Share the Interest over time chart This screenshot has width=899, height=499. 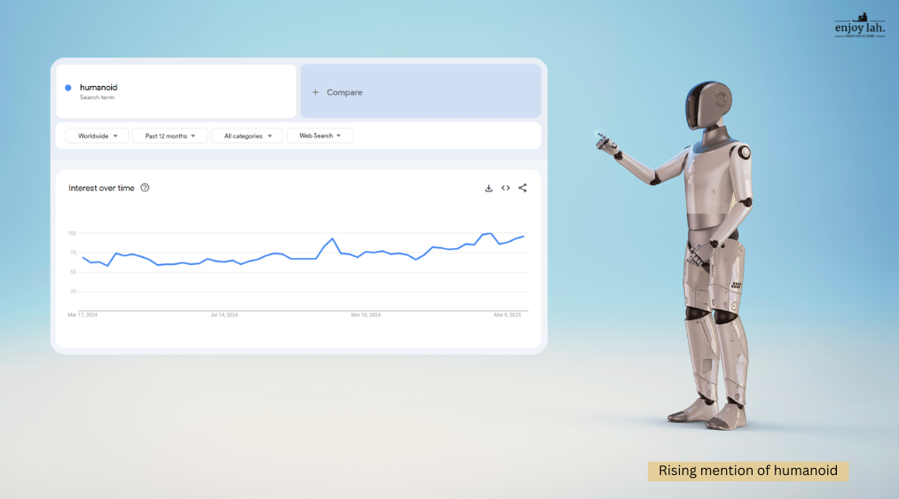(x=523, y=188)
